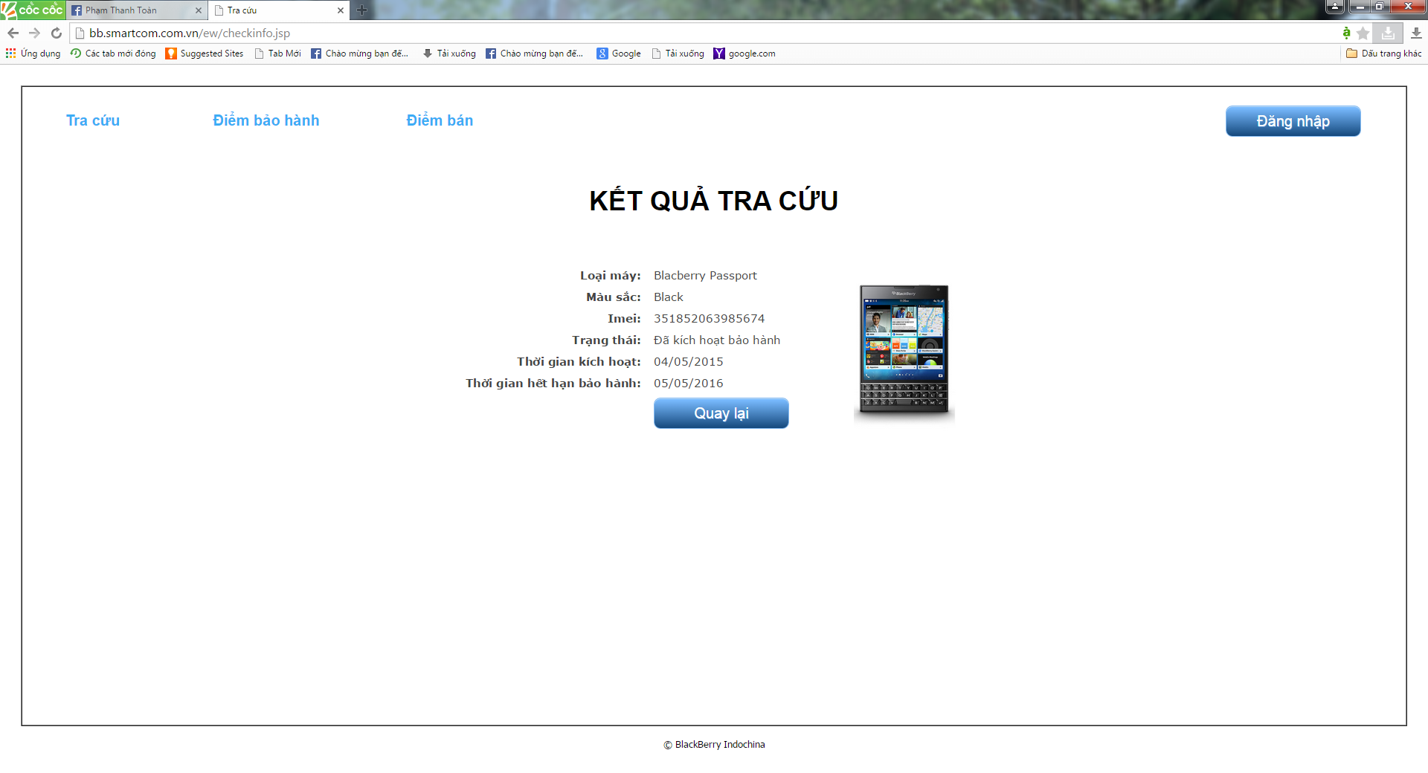Click the KẾT QUẢ TRA CỨU heading
This screenshot has height=773, width=1428.
click(x=714, y=200)
